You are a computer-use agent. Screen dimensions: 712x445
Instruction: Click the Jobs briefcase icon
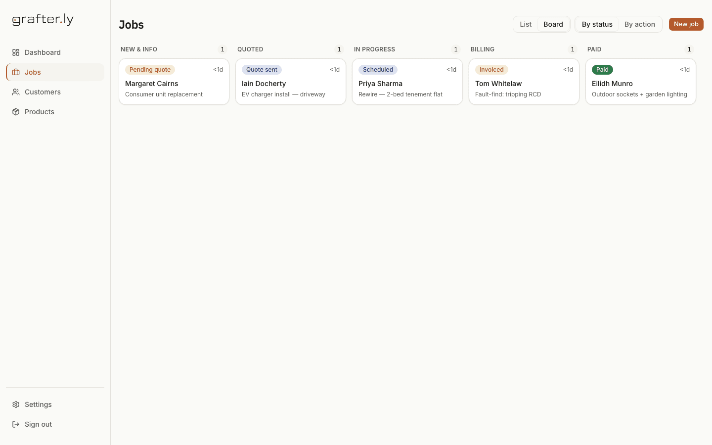pos(16,72)
